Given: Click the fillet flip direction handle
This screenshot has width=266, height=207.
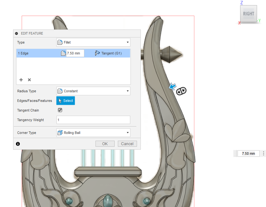Looking at the screenshot, I should 181,91.
